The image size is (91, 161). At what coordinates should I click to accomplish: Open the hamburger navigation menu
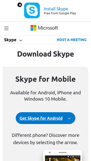coord(6,28)
